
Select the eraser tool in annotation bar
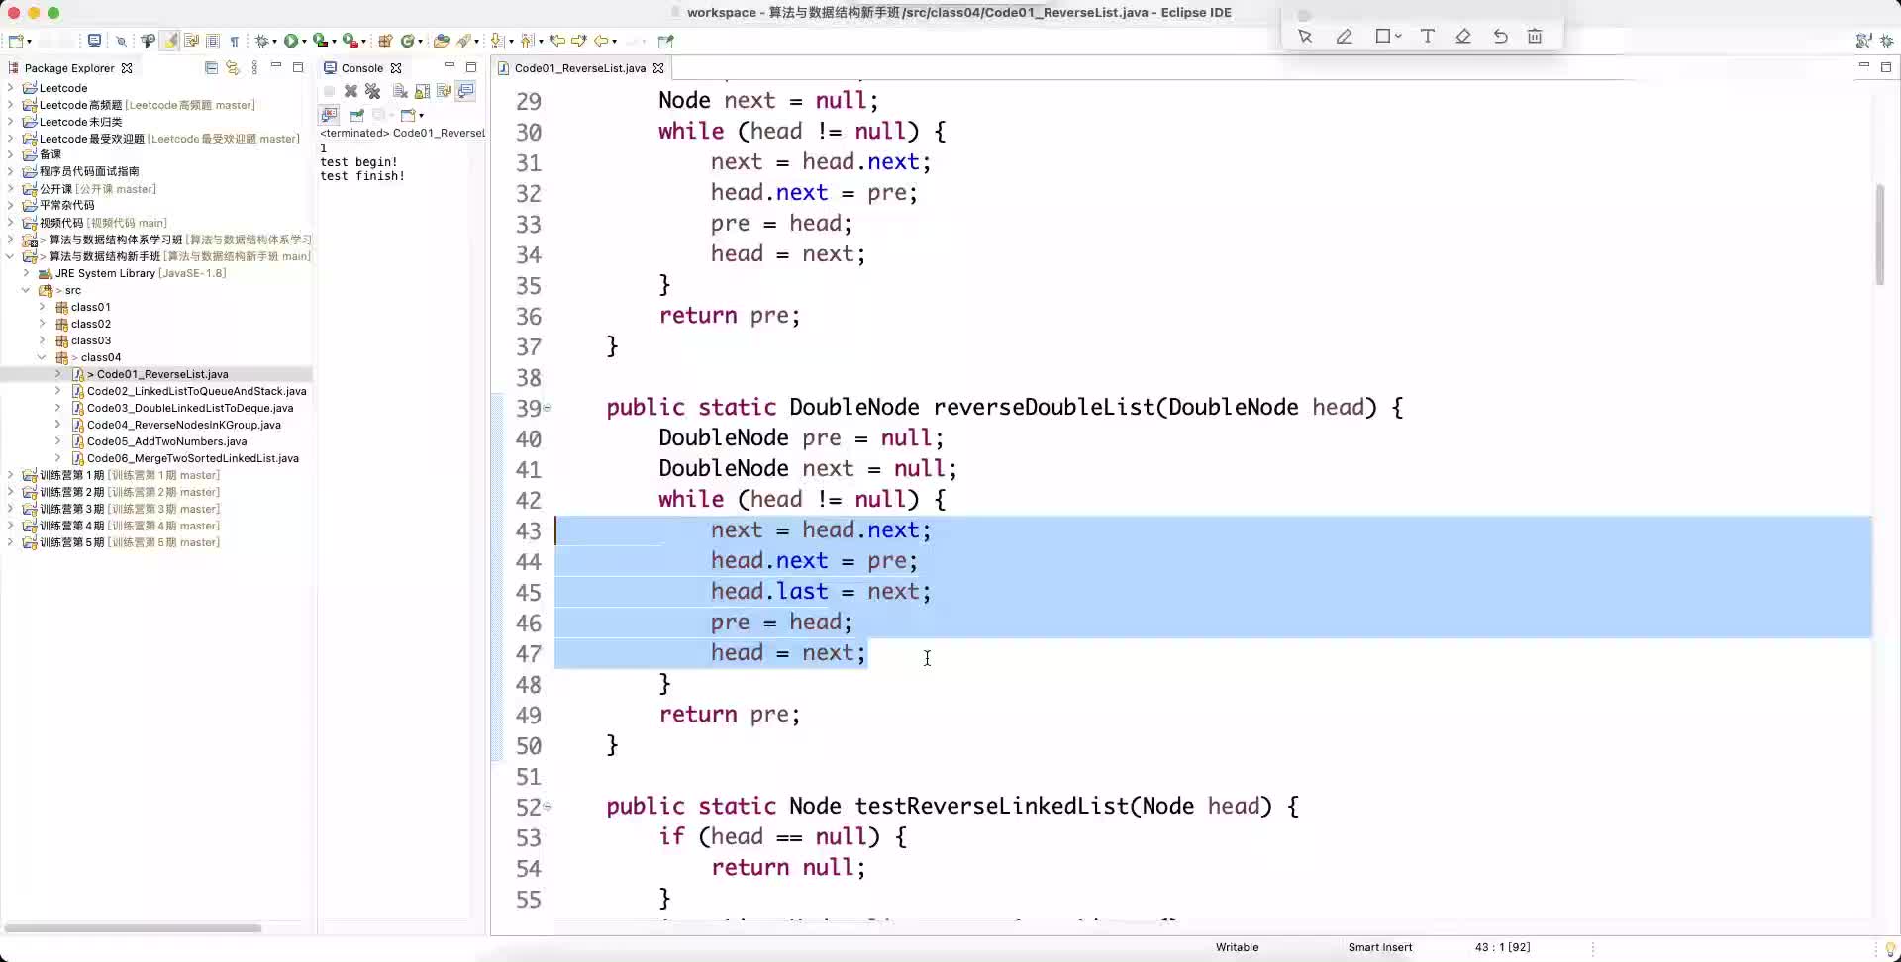pos(1462,37)
